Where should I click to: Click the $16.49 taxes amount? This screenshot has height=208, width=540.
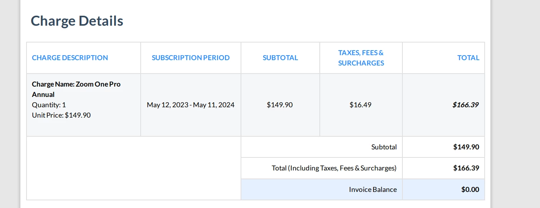(x=361, y=105)
